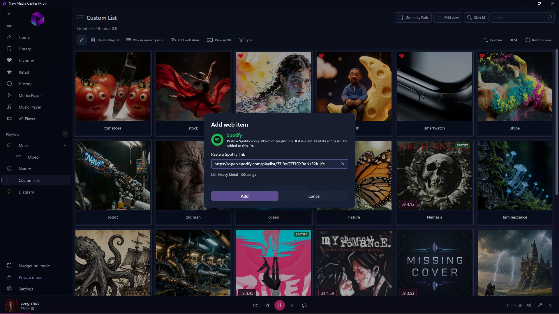Open the Home page

(36, 37)
